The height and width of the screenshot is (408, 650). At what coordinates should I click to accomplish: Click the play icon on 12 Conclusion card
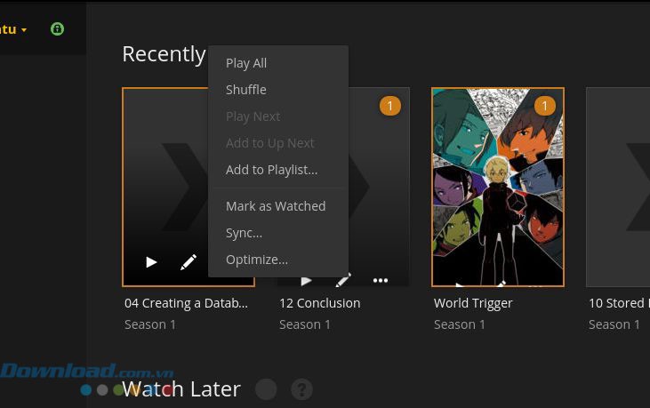tap(307, 281)
